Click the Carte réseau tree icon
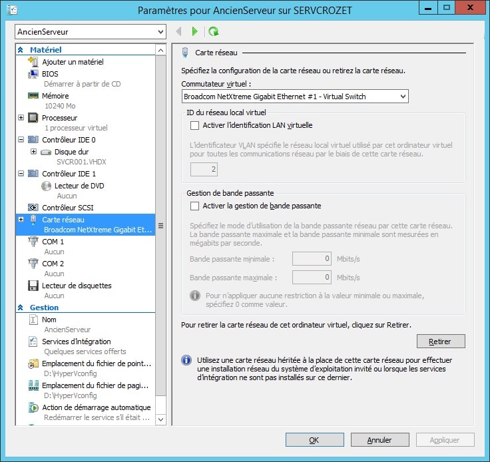 pyautogui.click(x=33, y=220)
